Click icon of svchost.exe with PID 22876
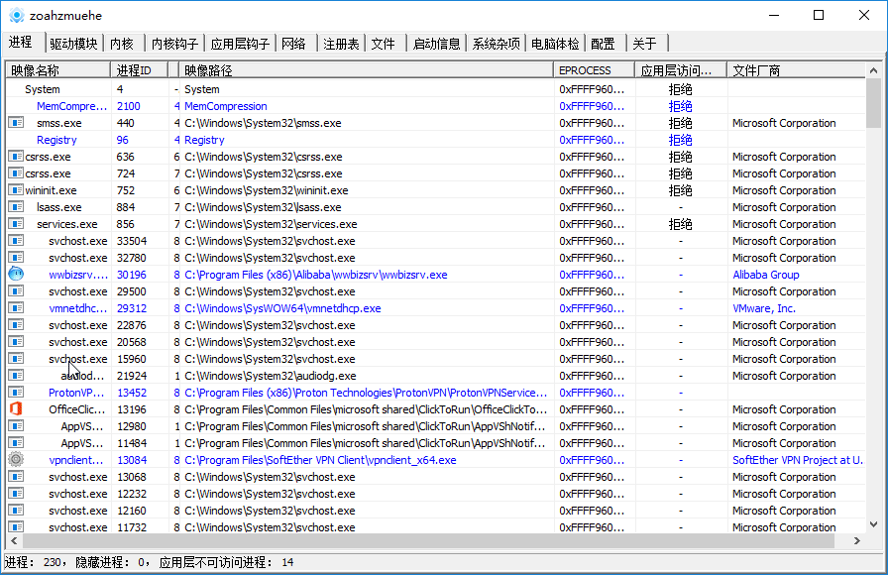 pos(16,324)
